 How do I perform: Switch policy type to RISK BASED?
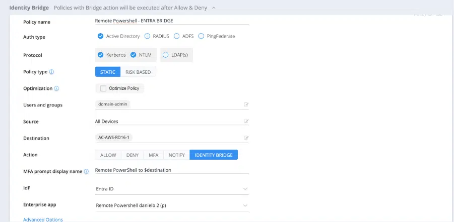pos(138,72)
